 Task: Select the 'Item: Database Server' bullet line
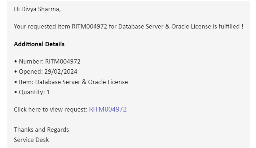pyautogui.click(x=71, y=82)
